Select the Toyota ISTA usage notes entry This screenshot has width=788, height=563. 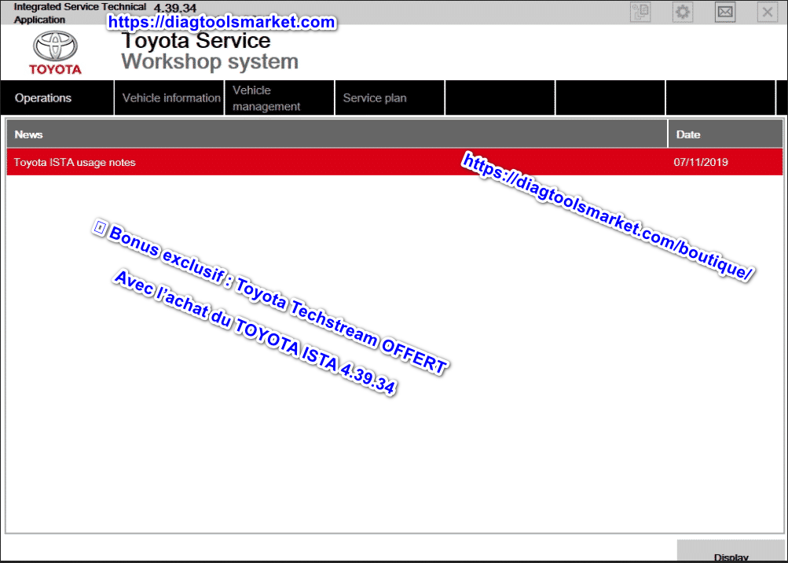pos(75,163)
